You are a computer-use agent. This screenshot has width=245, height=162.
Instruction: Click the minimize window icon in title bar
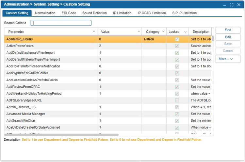tap(224, 5)
